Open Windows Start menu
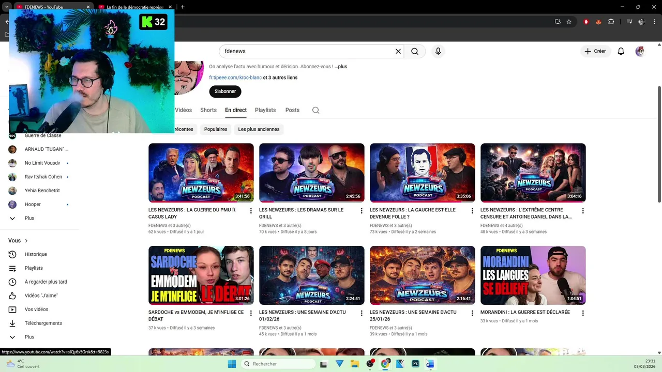This screenshot has width=662, height=372. pos(232,364)
